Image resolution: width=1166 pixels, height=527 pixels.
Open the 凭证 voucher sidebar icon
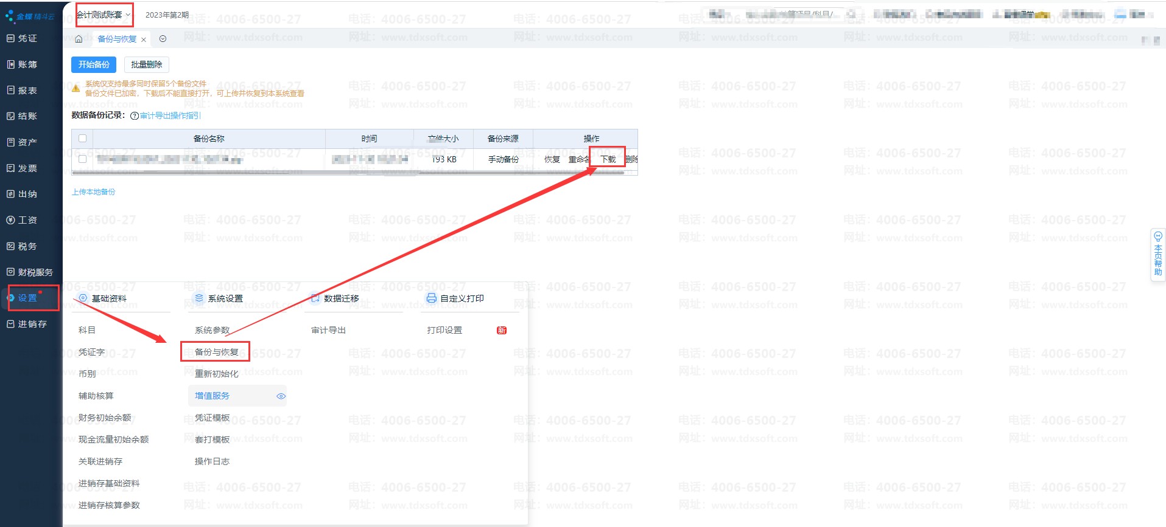[11, 38]
